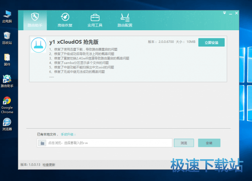
Task: Click changelog line about 迅雷下载
Action: (83, 49)
